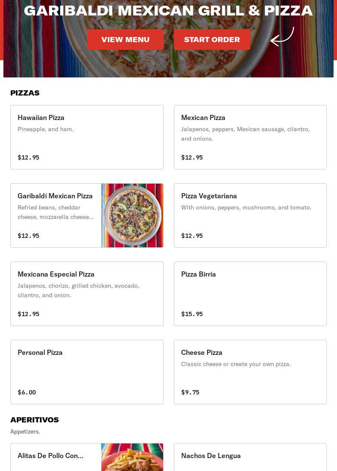
Task: Open the Pizza Birria item
Action: click(x=250, y=294)
